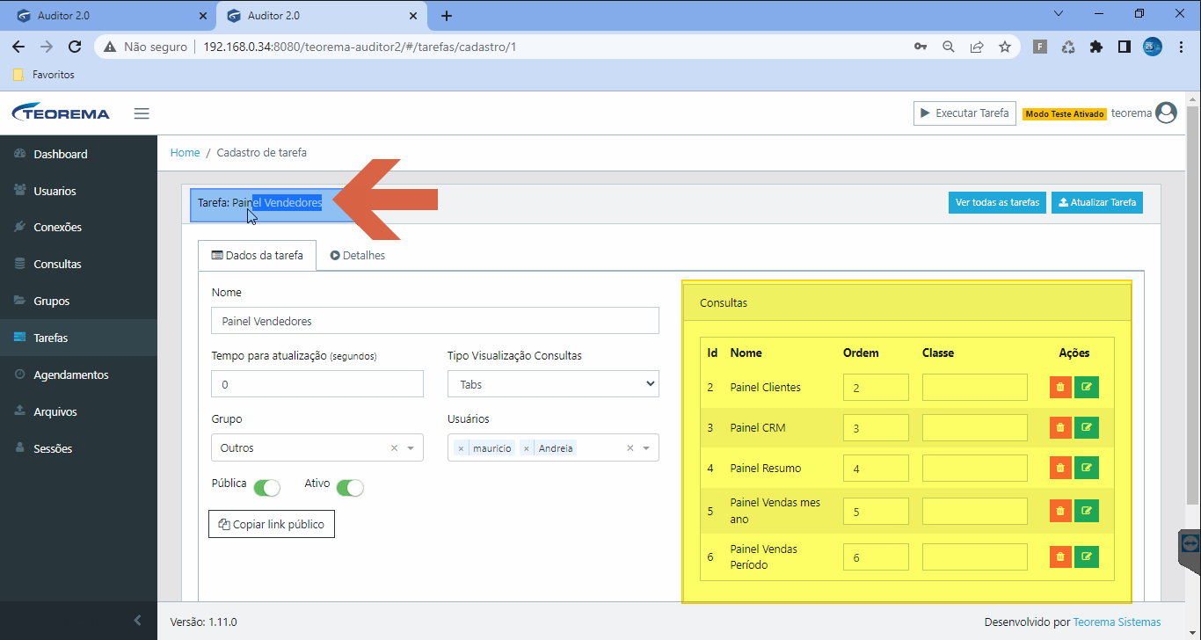Follow the Home breadcrumb link
This screenshot has height=640, width=1201.
pyautogui.click(x=185, y=152)
